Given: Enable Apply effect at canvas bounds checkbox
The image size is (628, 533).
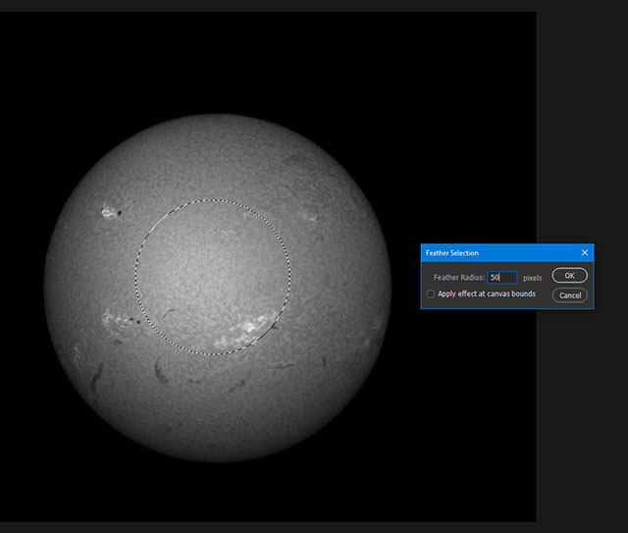Looking at the screenshot, I should [431, 294].
